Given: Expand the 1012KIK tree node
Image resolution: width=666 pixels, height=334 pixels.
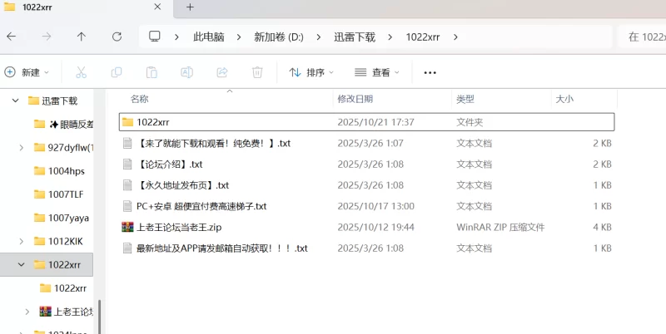Looking at the screenshot, I should [x=22, y=241].
